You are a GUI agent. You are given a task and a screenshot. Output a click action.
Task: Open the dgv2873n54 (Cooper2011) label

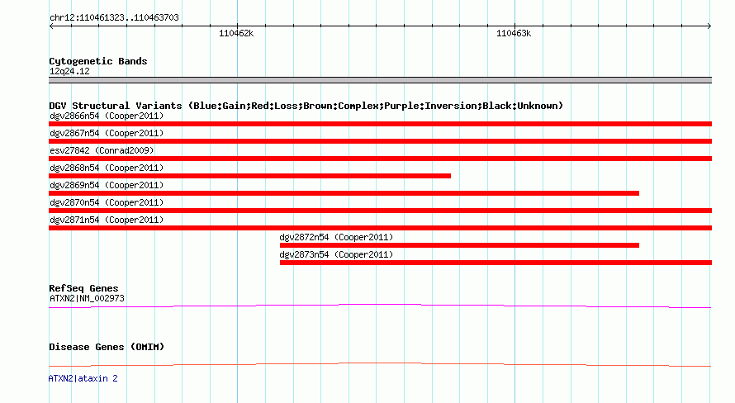[336, 254]
